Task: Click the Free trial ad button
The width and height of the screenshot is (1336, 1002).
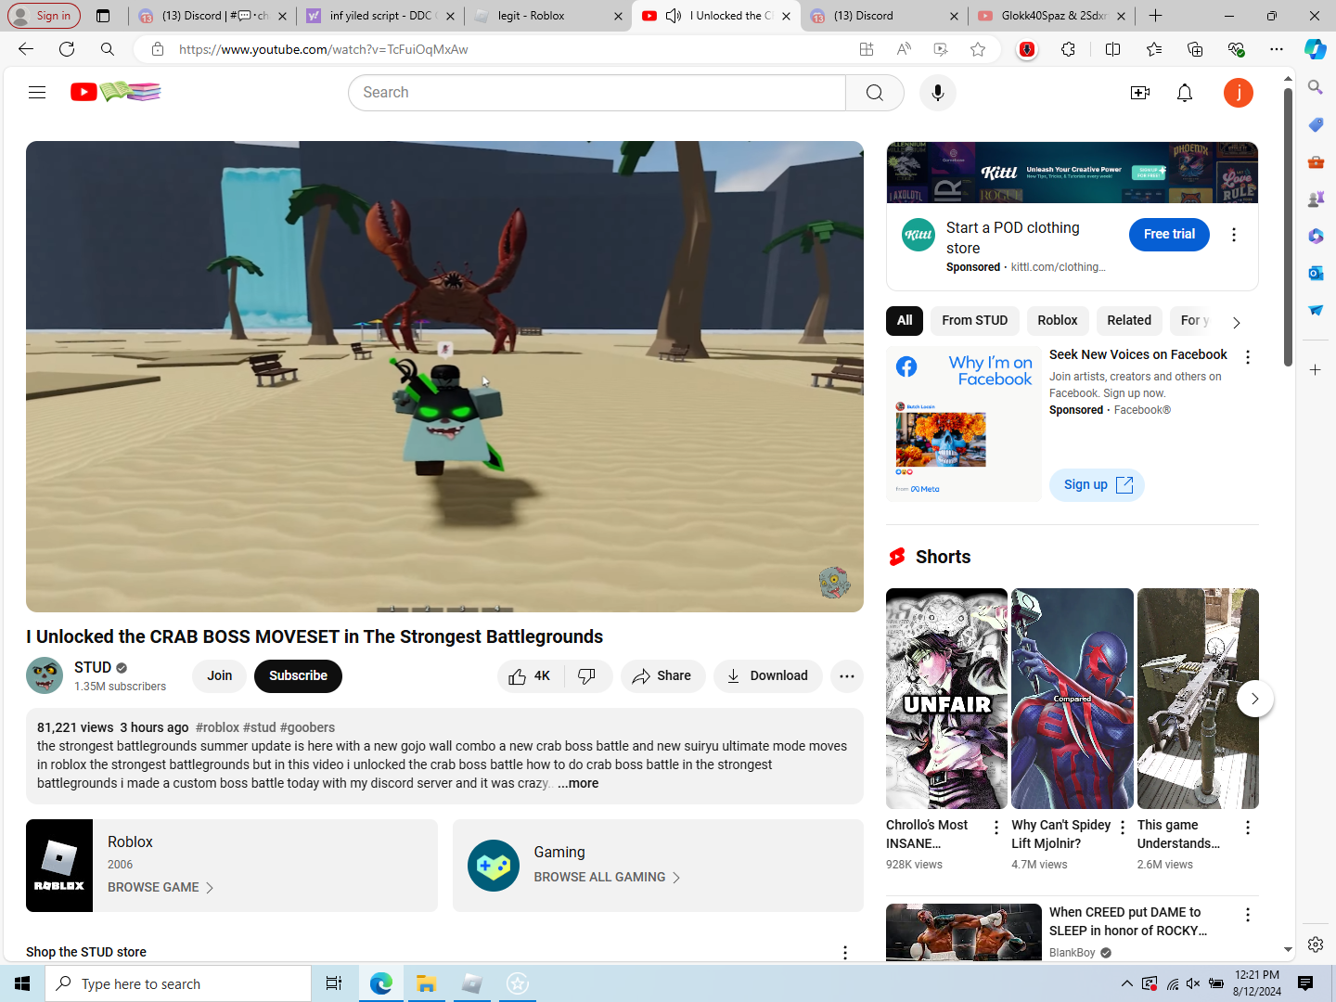Action: tap(1169, 235)
